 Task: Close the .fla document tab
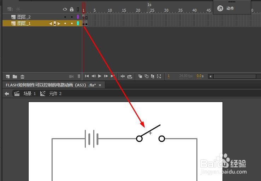[100, 85]
